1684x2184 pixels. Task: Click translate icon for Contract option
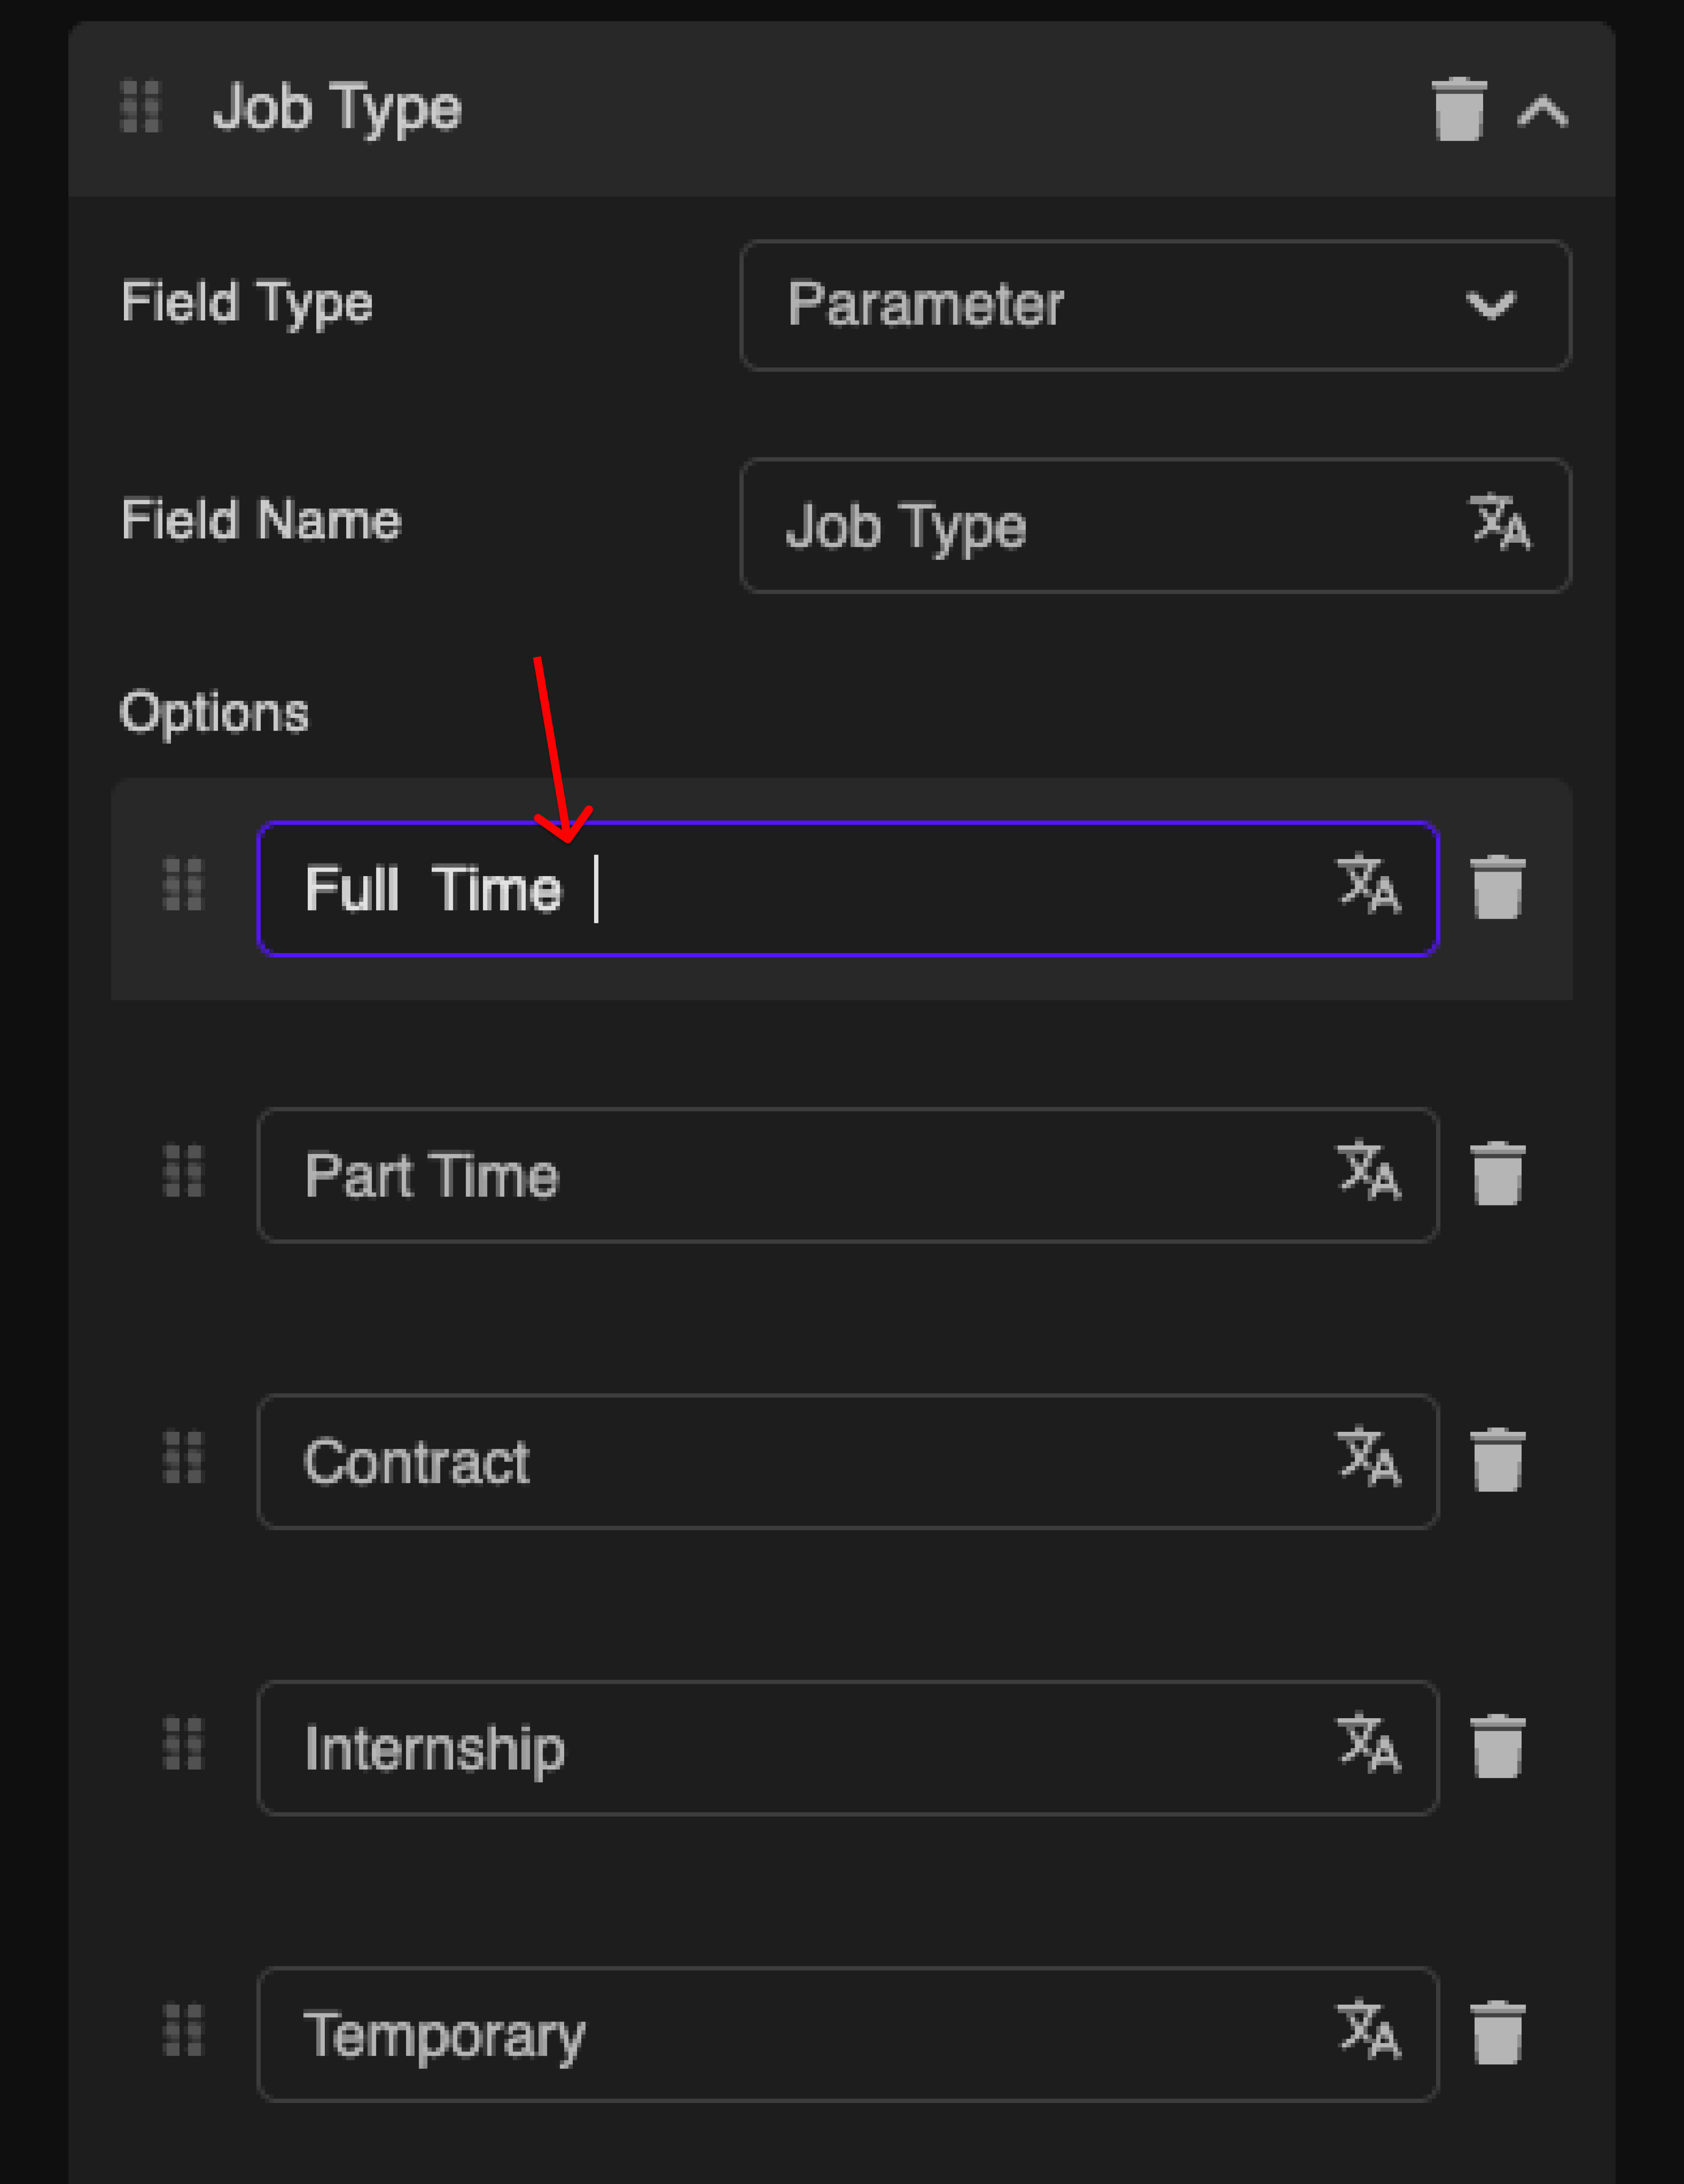point(1368,1456)
